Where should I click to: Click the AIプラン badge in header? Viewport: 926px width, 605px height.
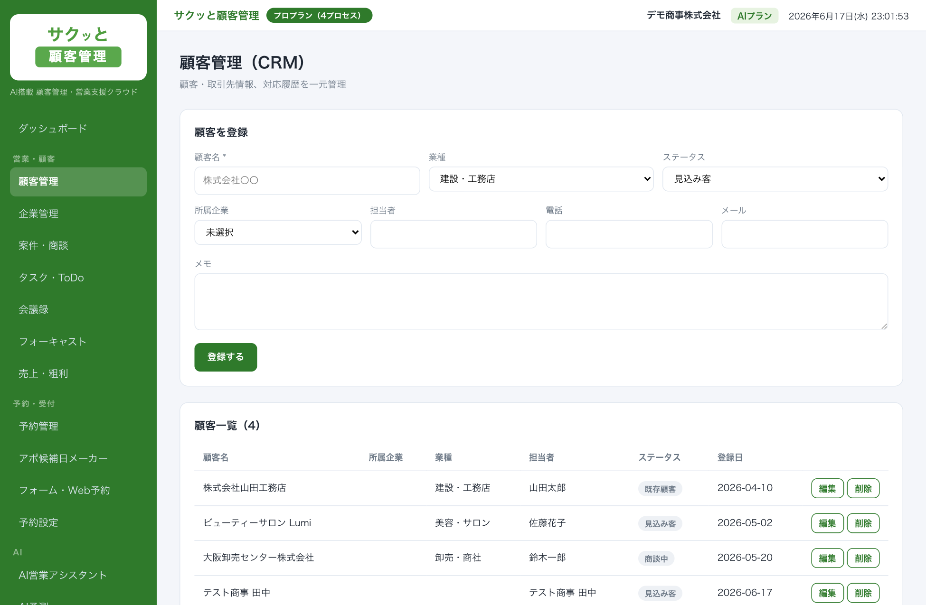point(755,16)
